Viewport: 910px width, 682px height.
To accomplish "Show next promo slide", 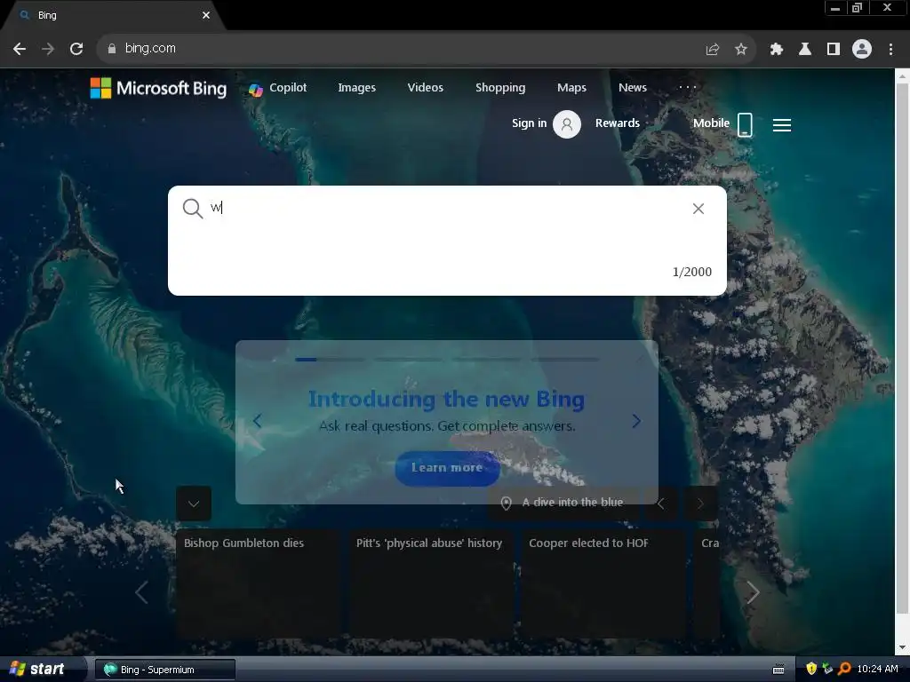I will coord(636,421).
